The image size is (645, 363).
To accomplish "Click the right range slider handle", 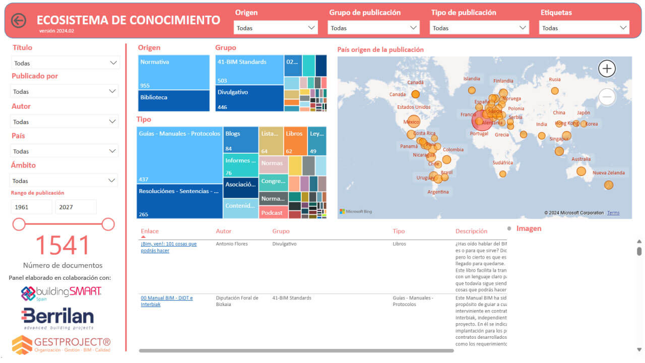I will (108, 224).
